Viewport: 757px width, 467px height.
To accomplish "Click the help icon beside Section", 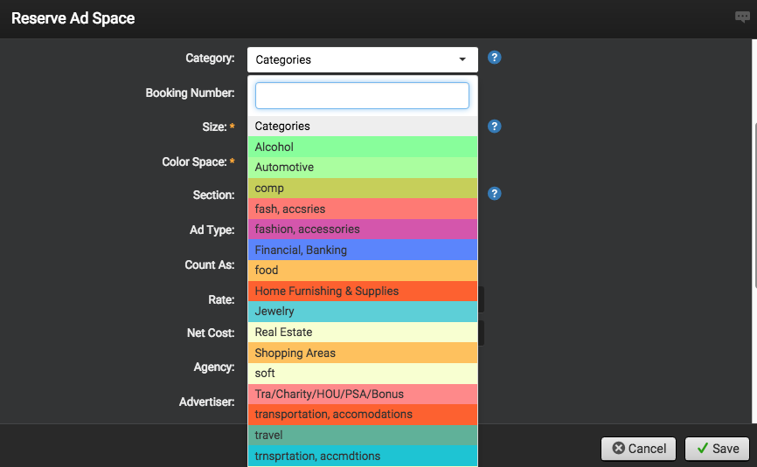I will coord(494,194).
